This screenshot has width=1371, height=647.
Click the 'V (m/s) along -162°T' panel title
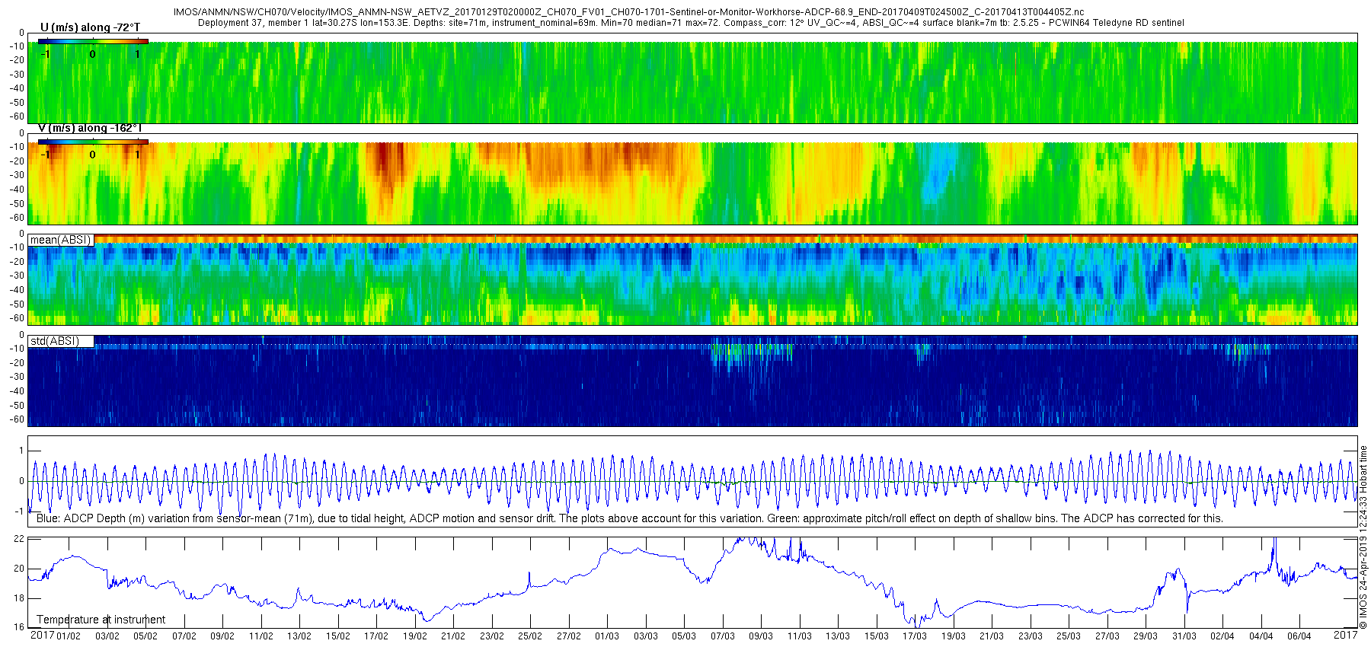click(90, 128)
